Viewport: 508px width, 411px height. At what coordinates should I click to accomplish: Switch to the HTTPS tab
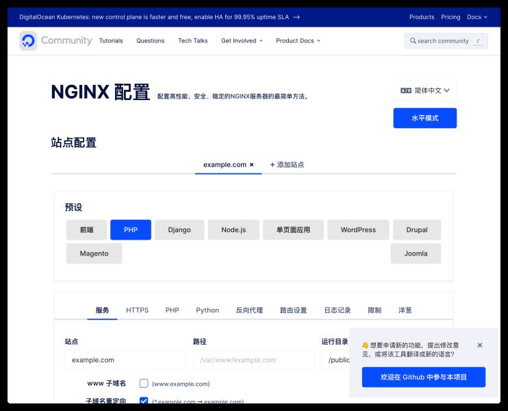click(x=137, y=310)
